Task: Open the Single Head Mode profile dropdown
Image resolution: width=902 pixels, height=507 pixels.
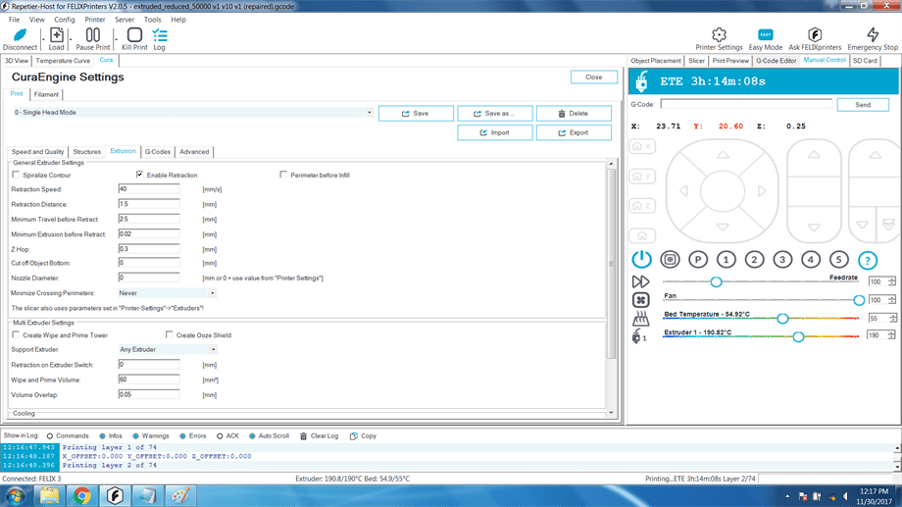Action: click(370, 113)
